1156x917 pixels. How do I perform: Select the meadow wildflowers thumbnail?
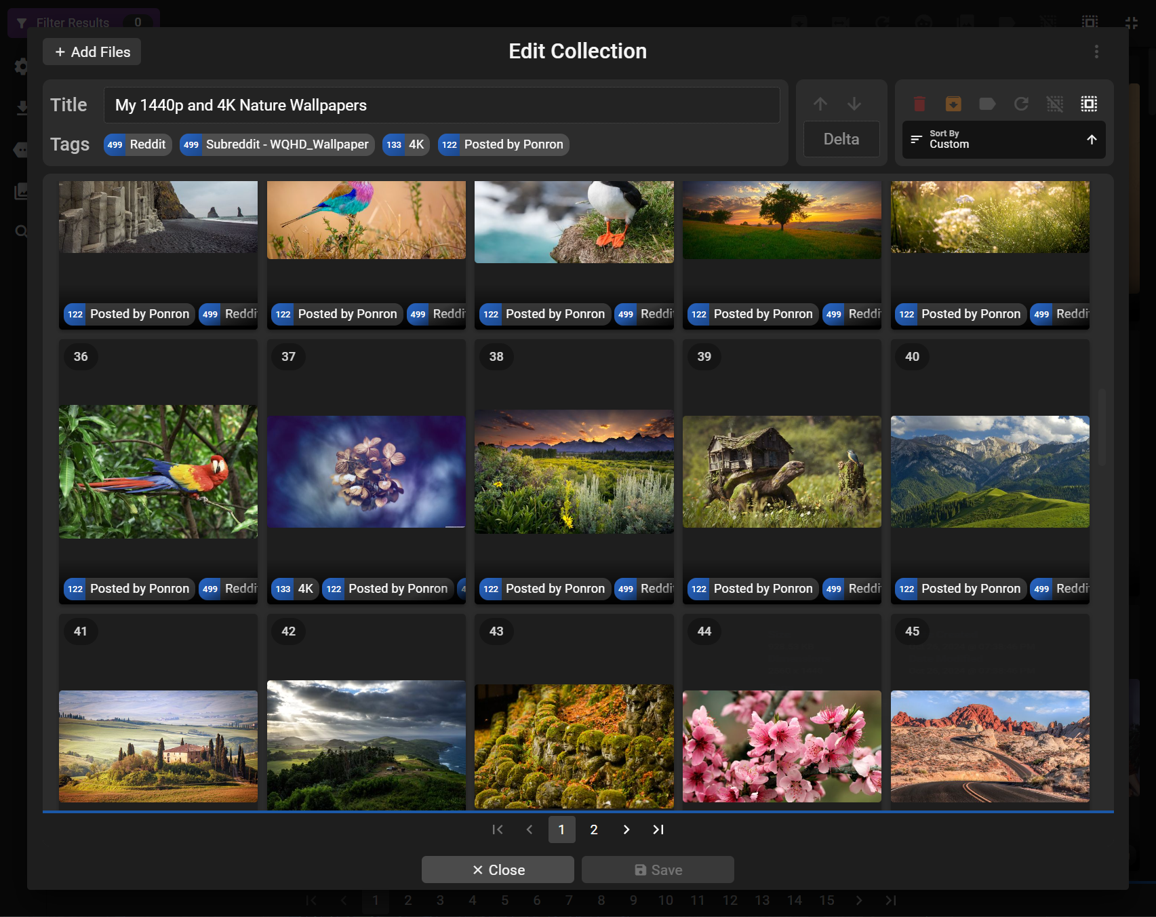990,217
